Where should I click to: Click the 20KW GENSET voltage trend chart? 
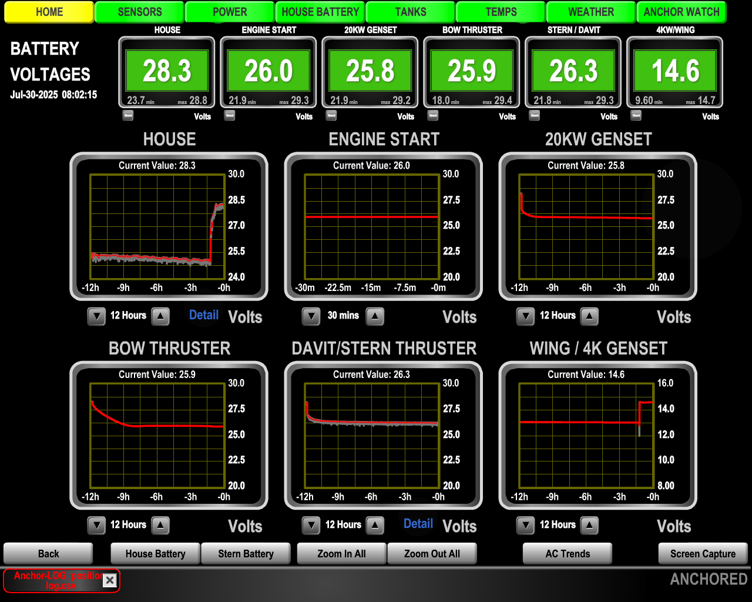pyautogui.click(x=598, y=226)
